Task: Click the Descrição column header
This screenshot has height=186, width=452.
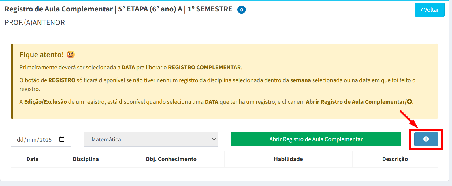Action: click(395, 159)
